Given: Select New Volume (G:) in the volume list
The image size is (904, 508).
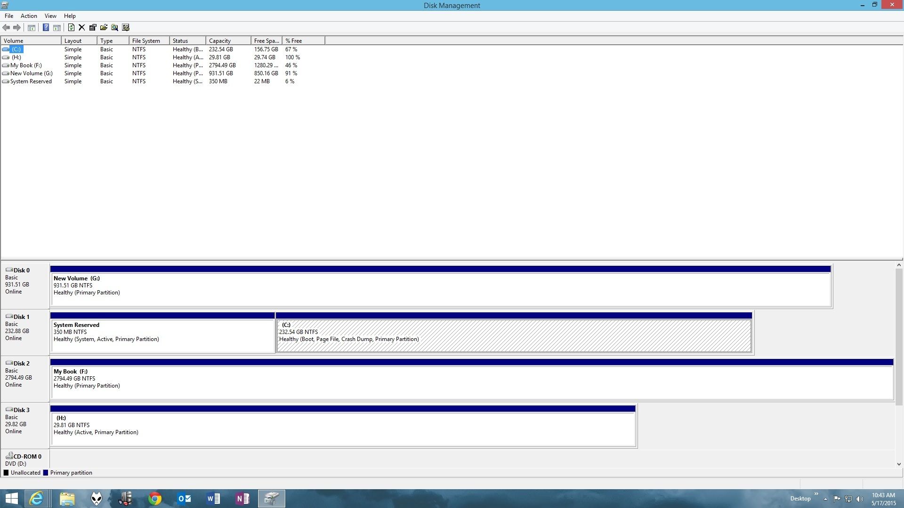Looking at the screenshot, I should coord(31,73).
